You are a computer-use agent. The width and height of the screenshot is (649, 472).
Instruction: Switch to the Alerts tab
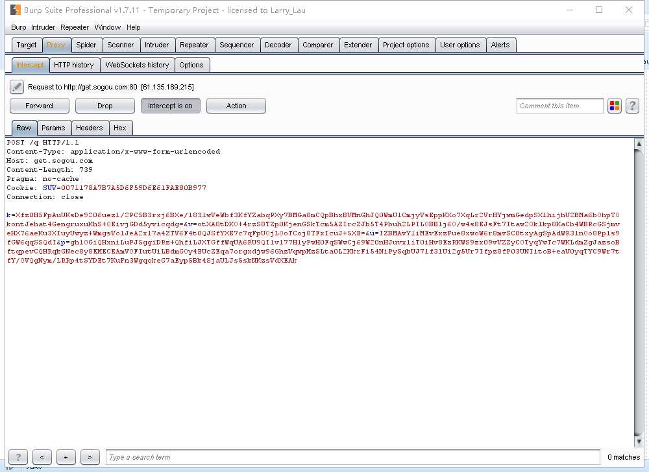pos(500,45)
